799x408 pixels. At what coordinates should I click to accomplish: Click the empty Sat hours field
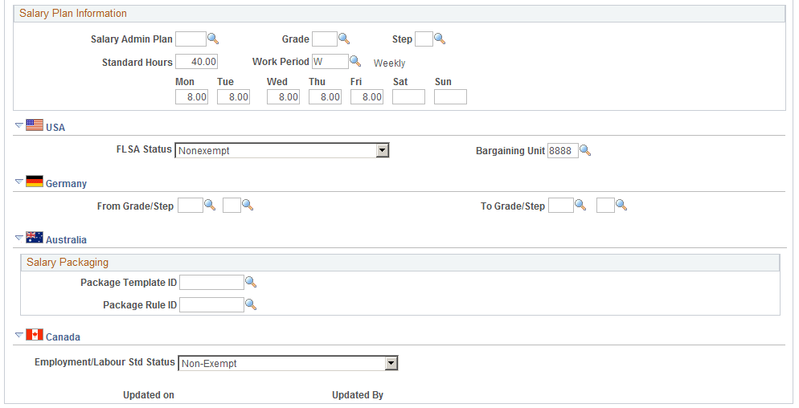(x=408, y=96)
